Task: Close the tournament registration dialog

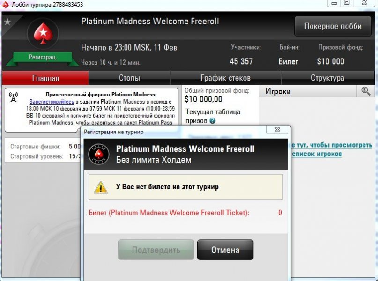Action: coord(277,130)
